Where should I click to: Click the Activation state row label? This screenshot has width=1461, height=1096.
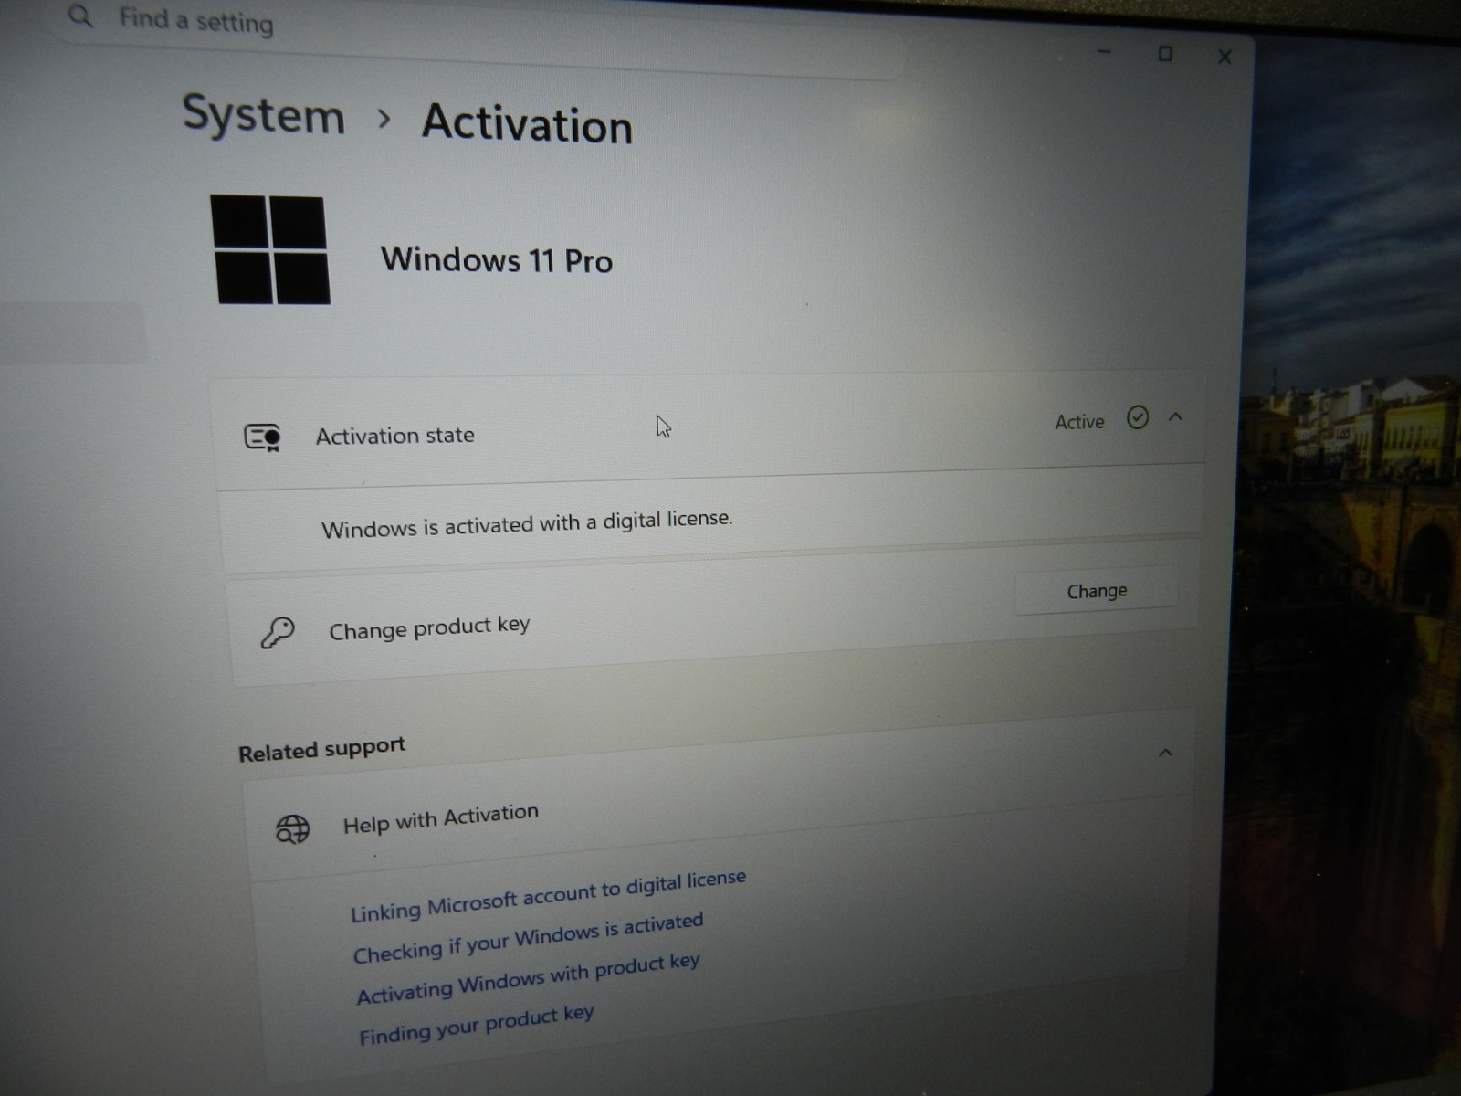point(395,436)
